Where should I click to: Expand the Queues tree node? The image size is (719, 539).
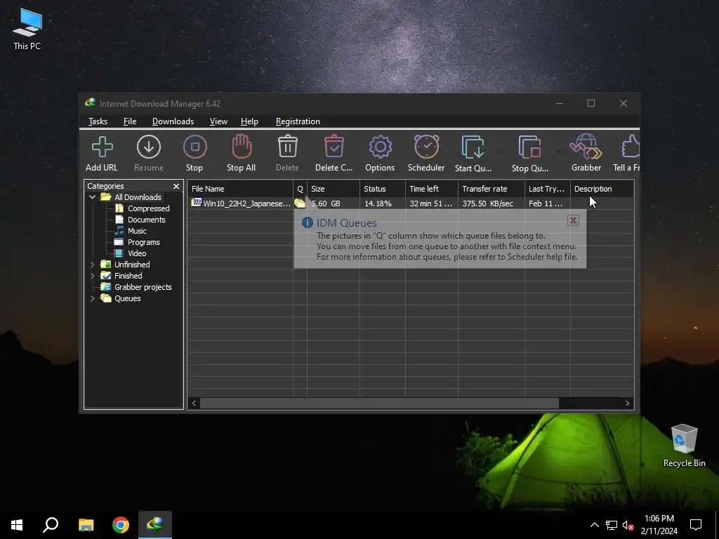92,298
